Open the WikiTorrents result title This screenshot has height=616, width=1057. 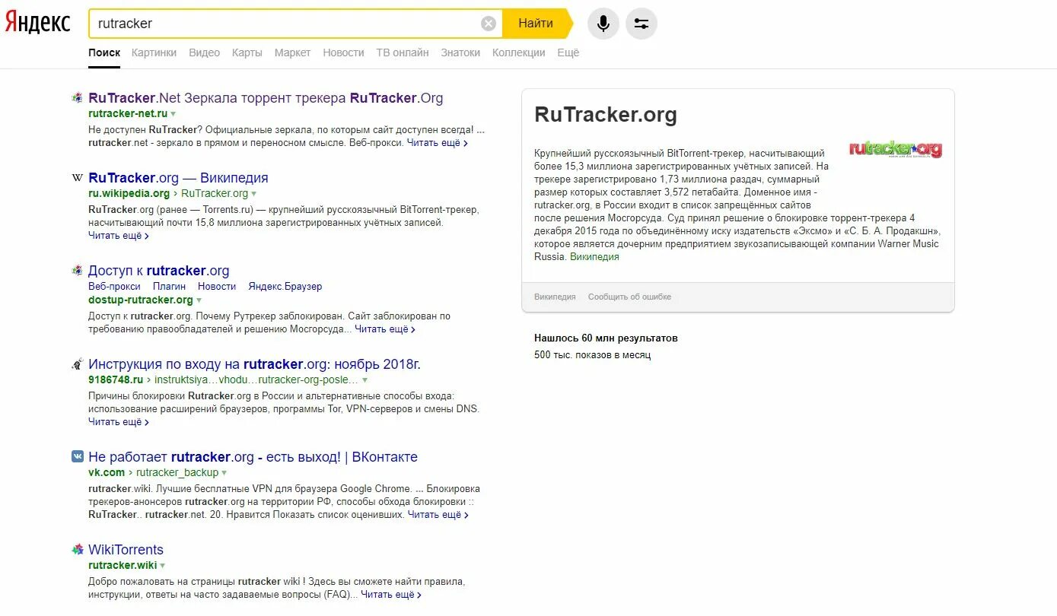click(126, 550)
